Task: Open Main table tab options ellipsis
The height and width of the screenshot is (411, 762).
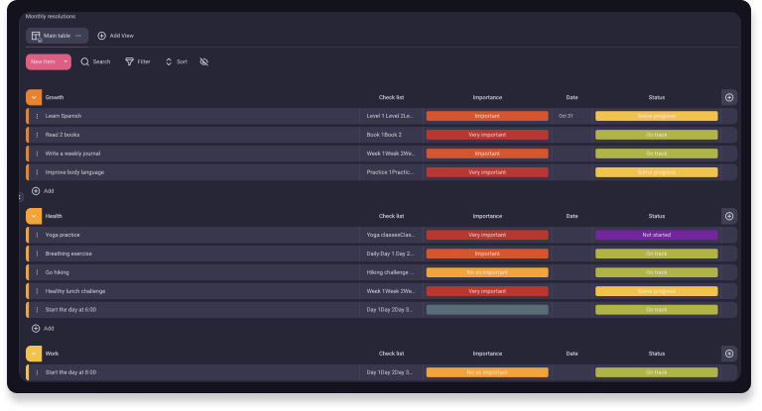Action: pyautogui.click(x=78, y=36)
